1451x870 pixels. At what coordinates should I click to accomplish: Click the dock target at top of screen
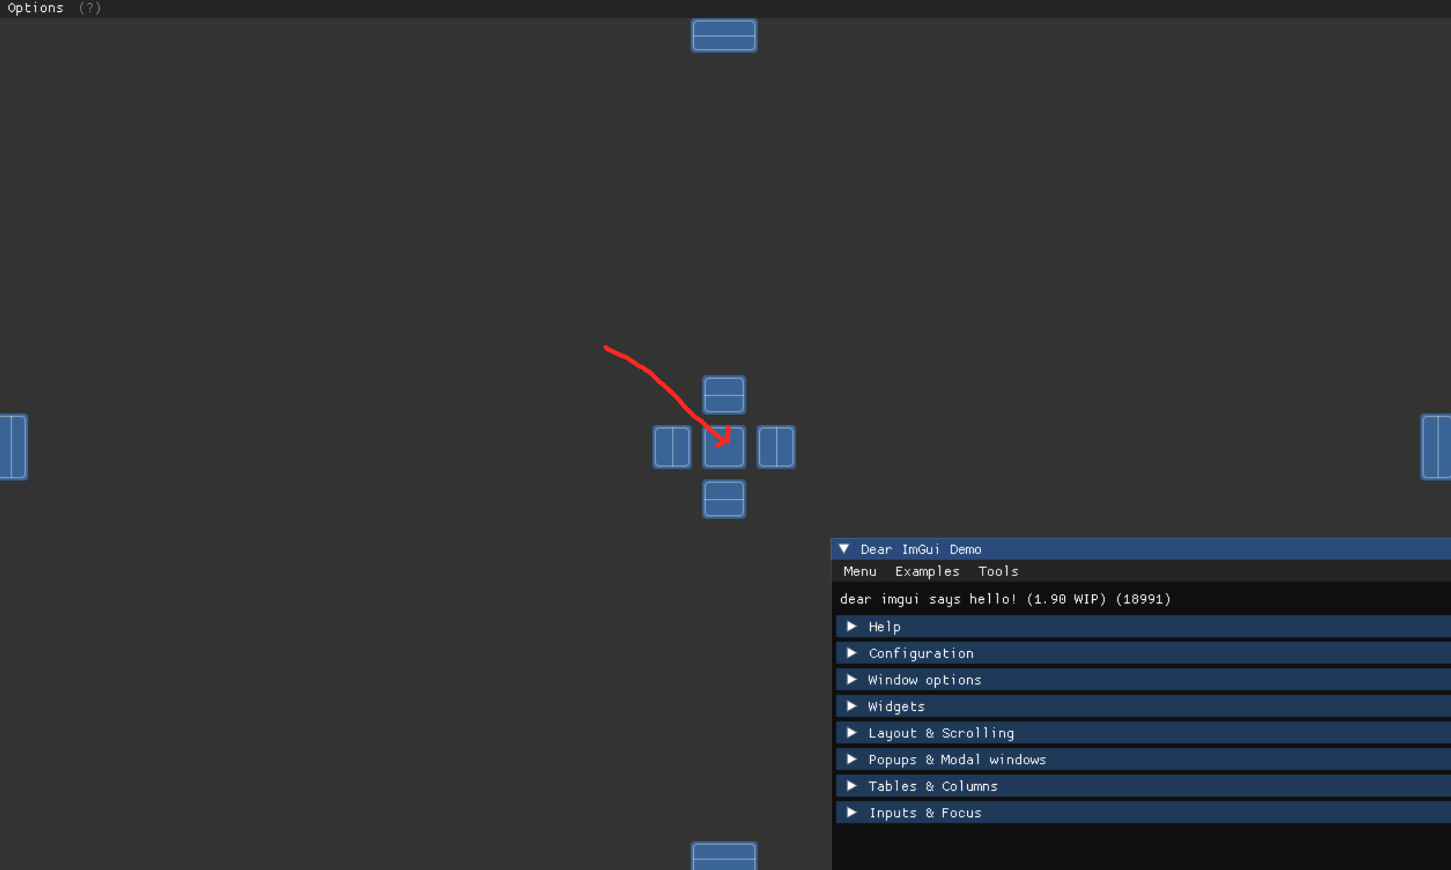(724, 34)
